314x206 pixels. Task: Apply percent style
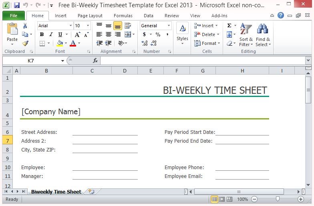click(x=158, y=34)
